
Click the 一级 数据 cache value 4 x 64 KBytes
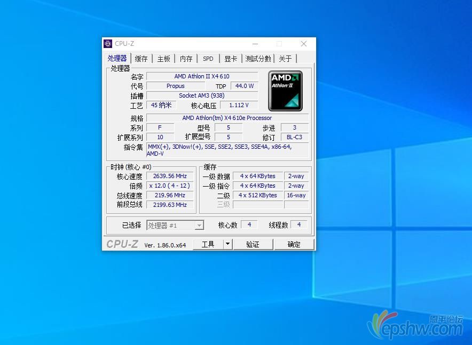tap(258, 176)
